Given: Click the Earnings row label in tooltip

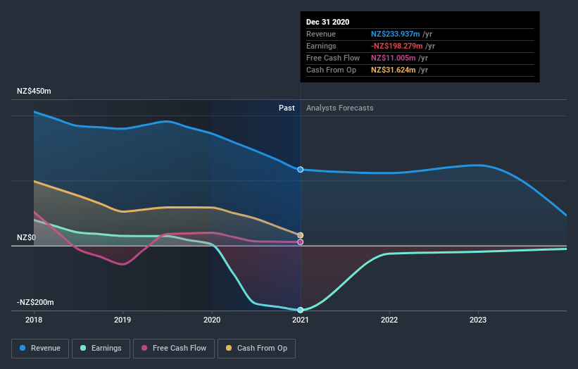Looking at the screenshot, I should 321,46.
